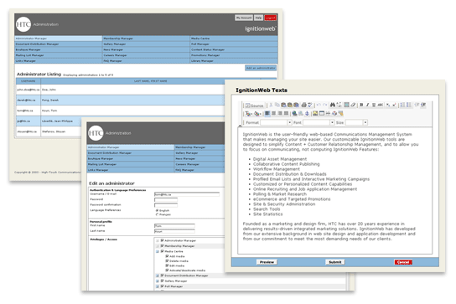Click the Anchor icon in the editor
The image size is (456, 304).
[307, 113]
